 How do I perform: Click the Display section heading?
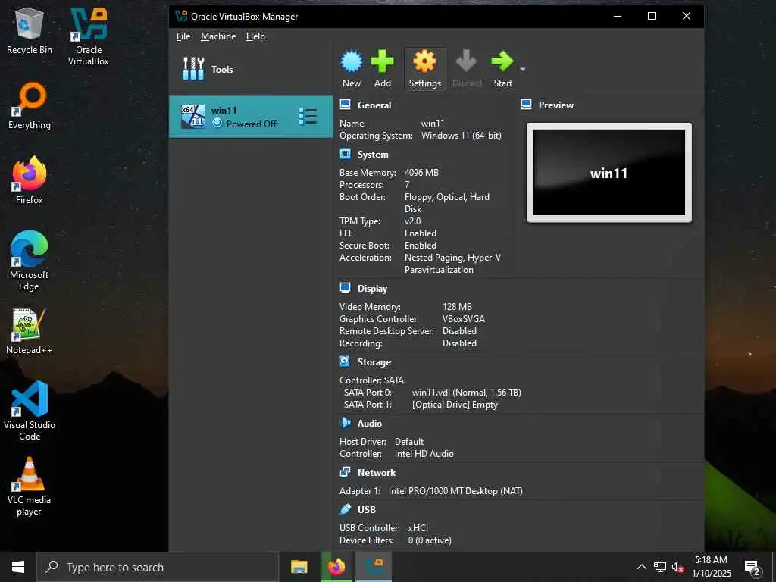(372, 289)
